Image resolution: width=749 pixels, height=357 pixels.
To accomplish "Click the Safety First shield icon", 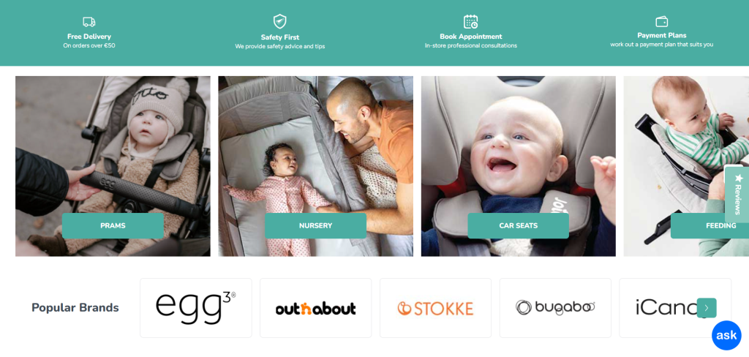I will (280, 21).
